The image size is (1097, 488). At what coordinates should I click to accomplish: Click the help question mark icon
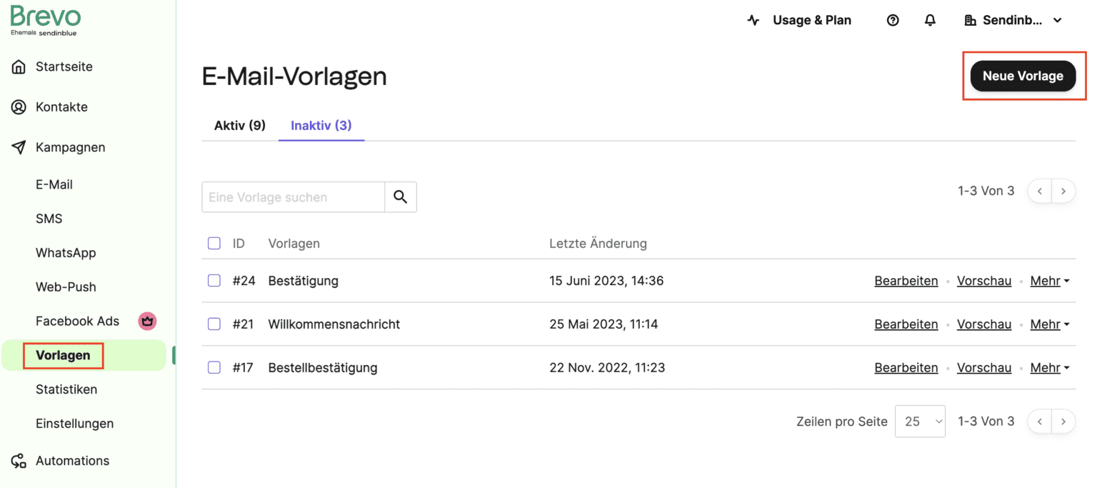click(x=893, y=20)
